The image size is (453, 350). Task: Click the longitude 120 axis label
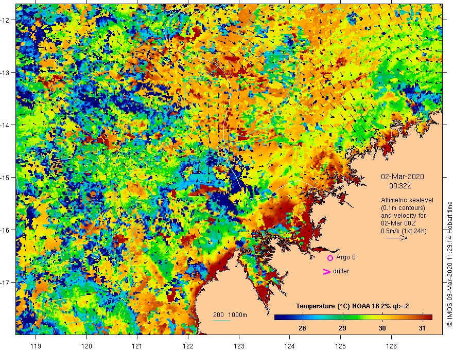[86, 346]
